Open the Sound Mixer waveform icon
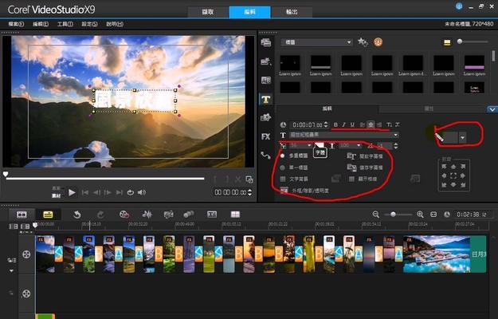The width and height of the screenshot is (498, 319). (x=147, y=215)
